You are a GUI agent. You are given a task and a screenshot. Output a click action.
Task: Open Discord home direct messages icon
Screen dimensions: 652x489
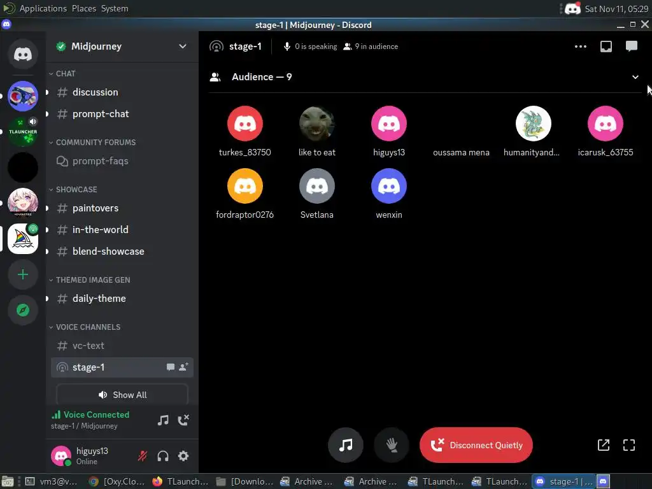(x=22, y=54)
